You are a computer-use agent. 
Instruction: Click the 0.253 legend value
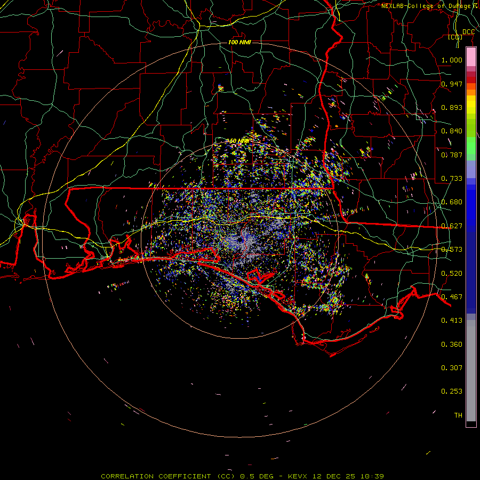tap(452, 391)
